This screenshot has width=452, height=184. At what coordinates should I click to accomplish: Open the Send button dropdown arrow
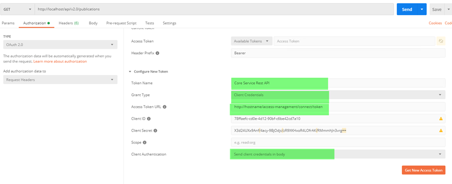pyautogui.click(x=422, y=9)
